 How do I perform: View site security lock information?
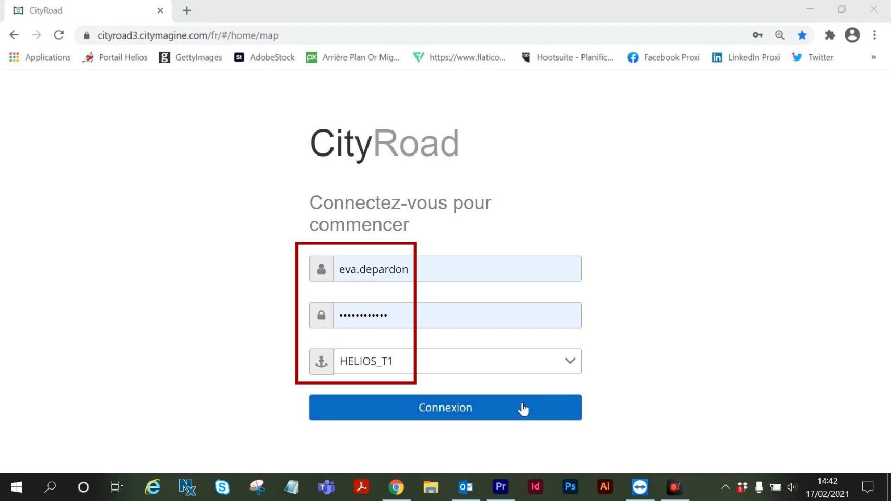coord(87,35)
